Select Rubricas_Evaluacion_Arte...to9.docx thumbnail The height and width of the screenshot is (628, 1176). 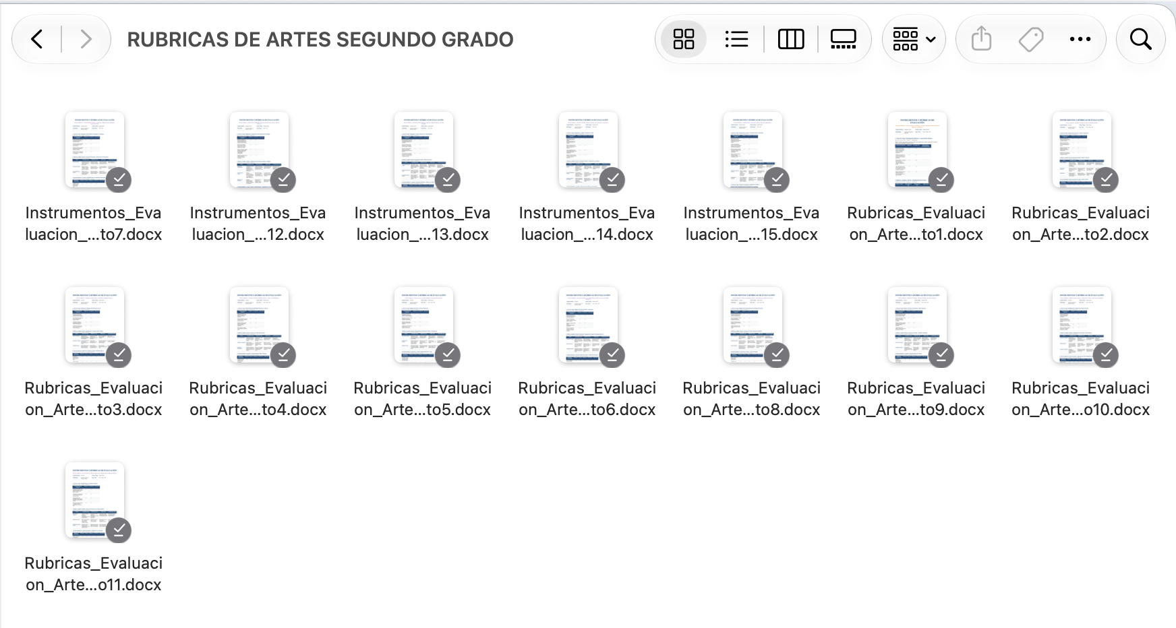917,325
